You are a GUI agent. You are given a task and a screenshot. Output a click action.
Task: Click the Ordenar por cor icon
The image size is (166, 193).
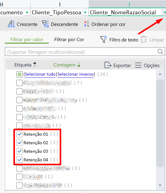87,24
